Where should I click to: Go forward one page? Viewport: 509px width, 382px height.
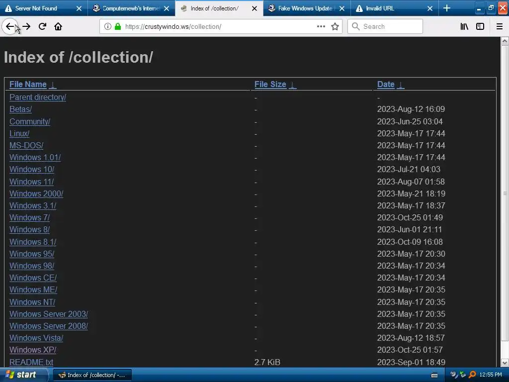click(27, 26)
